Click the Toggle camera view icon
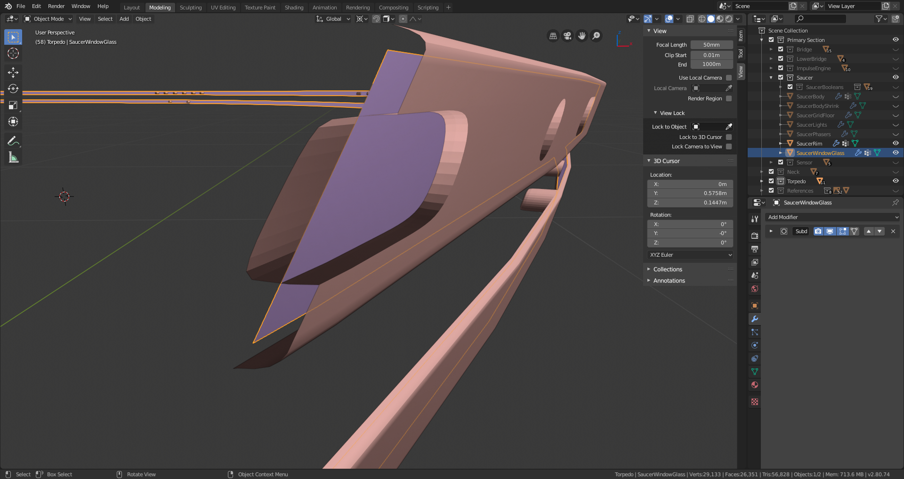The width and height of the screenshot is (904, 479). [567, 36]
